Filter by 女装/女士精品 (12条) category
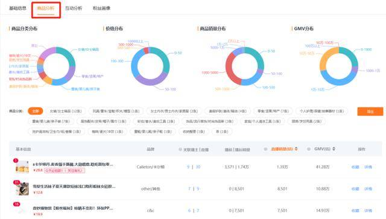 coord(66,111)
